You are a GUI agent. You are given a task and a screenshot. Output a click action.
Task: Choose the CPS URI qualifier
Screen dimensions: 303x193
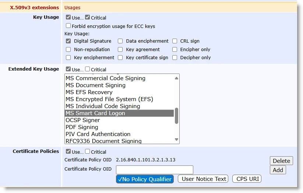(x=247, y=179)
